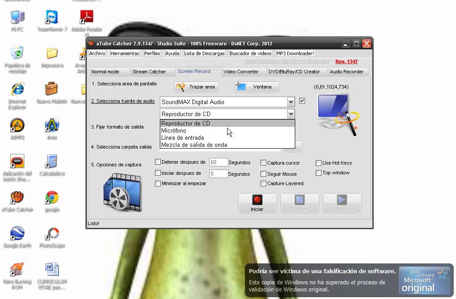Open the Rev. 1347 link
The width and height of the screenshot is (456, 299).
[346, 61]
